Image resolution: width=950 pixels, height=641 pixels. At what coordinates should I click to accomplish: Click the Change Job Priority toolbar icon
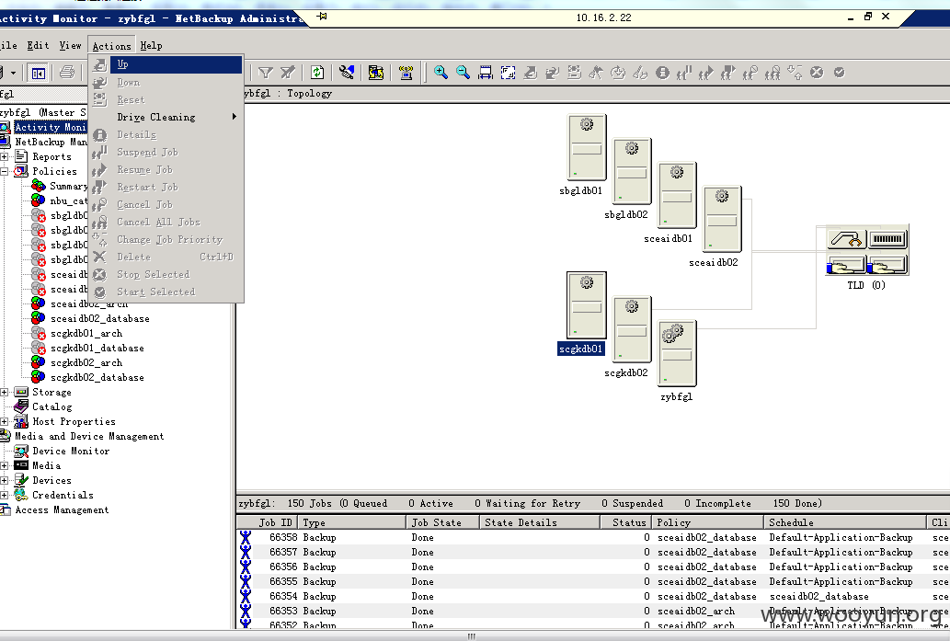coord(795,73)
